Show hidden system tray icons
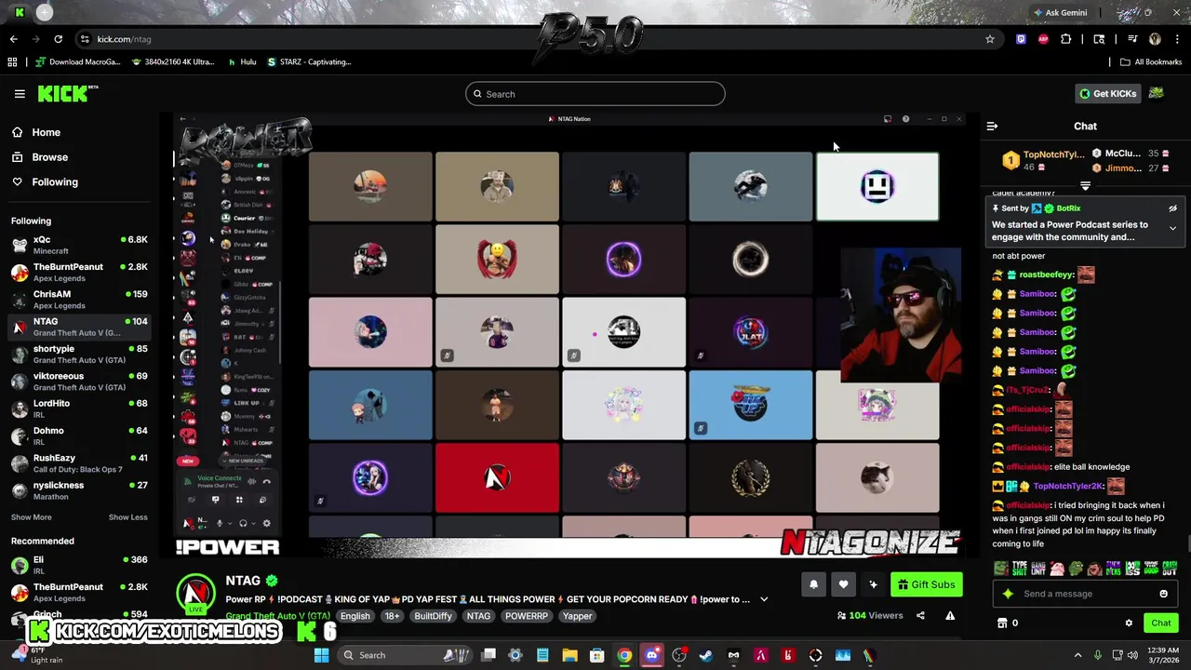This screenshot has width=1191, height=670. coord(1077,655)
